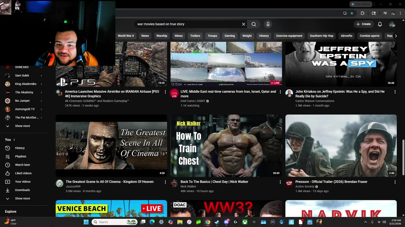
Task: Click the magnifying glass search button
Action: 254,24
